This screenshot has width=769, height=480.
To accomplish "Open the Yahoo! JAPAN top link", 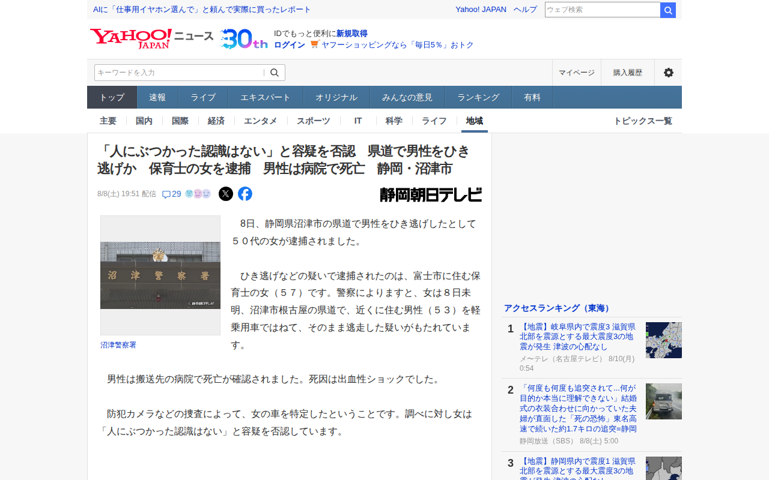I will click(481, 10).
